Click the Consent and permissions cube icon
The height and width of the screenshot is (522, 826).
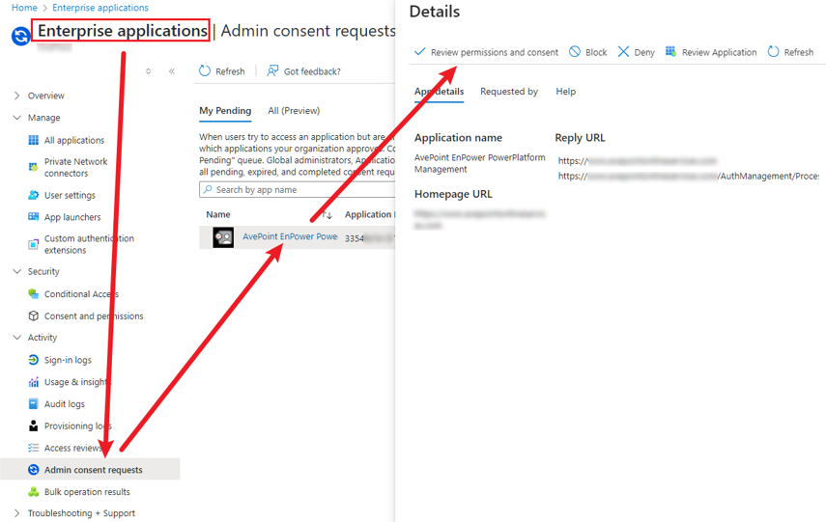[33, 316]
